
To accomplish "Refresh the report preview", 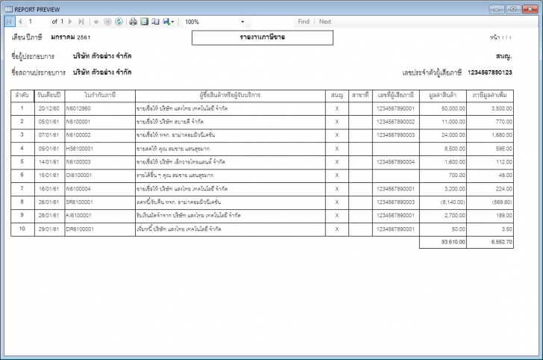I will pyautogui.click(x=119, y=22).
